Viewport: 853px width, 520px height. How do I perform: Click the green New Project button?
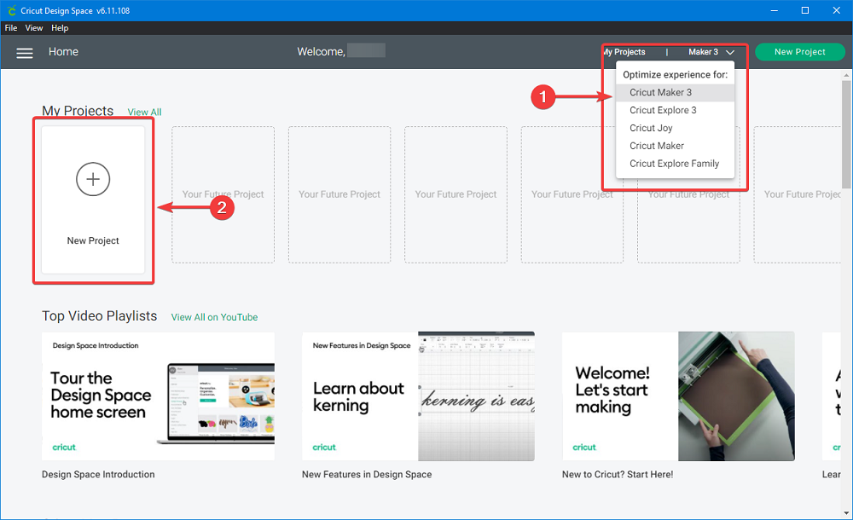pyautogui.click(x=800, y=52)
